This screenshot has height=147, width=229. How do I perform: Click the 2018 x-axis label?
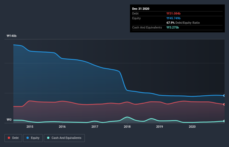[x=127, y=127]
